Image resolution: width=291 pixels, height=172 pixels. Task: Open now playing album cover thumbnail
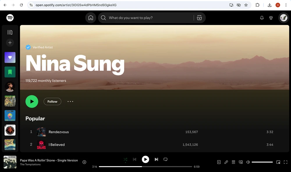coord(10,162)
